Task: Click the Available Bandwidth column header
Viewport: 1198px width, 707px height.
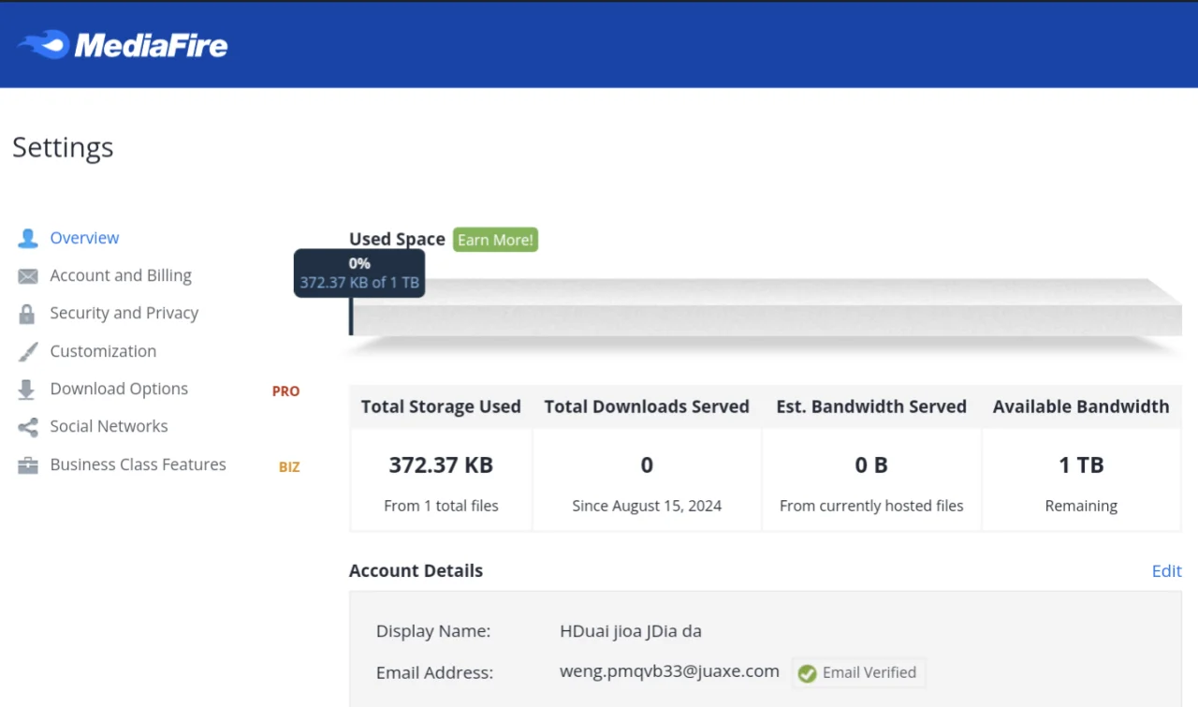Action: (x=1081, y=406)
